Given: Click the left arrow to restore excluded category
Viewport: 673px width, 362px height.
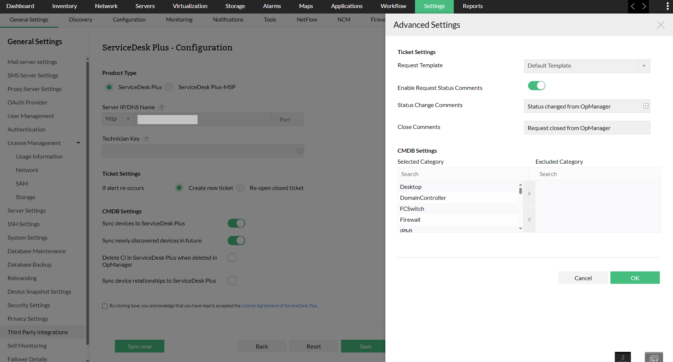Looking at the screenshot, I should (x=529, y=219).
